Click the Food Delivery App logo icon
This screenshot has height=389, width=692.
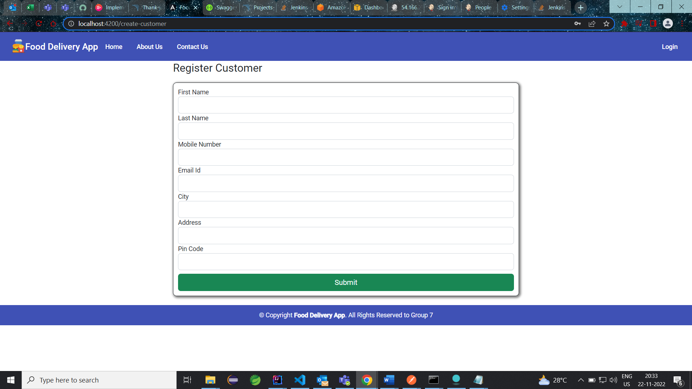click(18, 46)
